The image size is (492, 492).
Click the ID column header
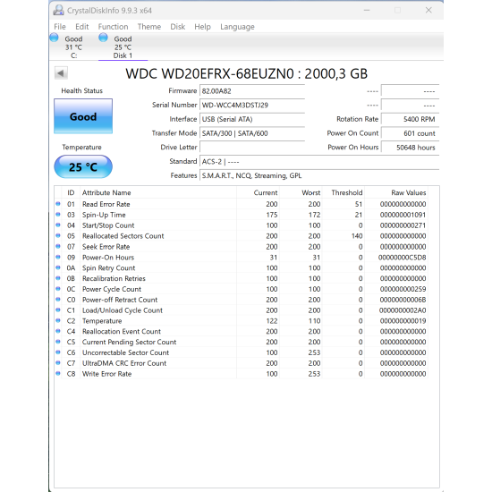coord(71,192)
